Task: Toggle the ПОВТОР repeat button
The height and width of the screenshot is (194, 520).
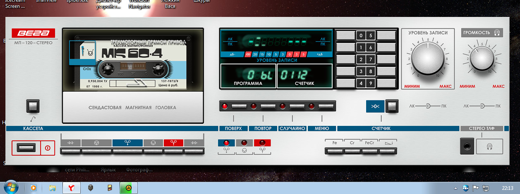Action: [268, 106]
